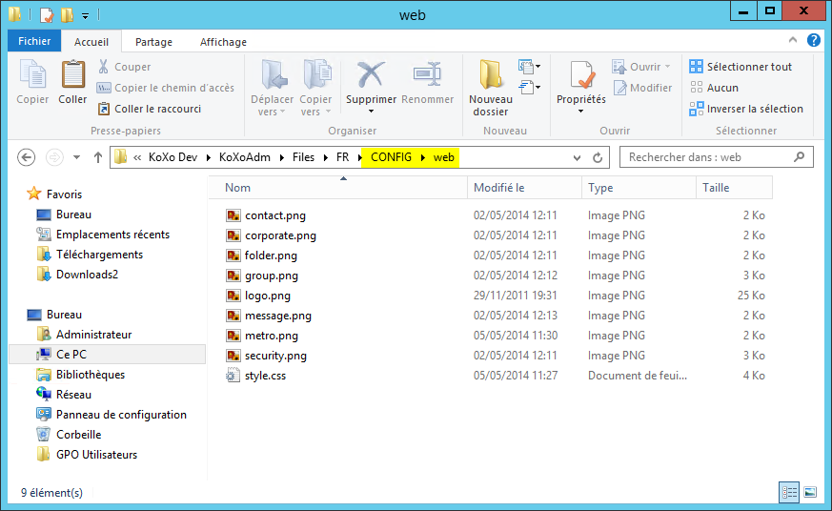Click the Ouvrir ribbon button
832x511 pixels.
click(x=641, y=67)
